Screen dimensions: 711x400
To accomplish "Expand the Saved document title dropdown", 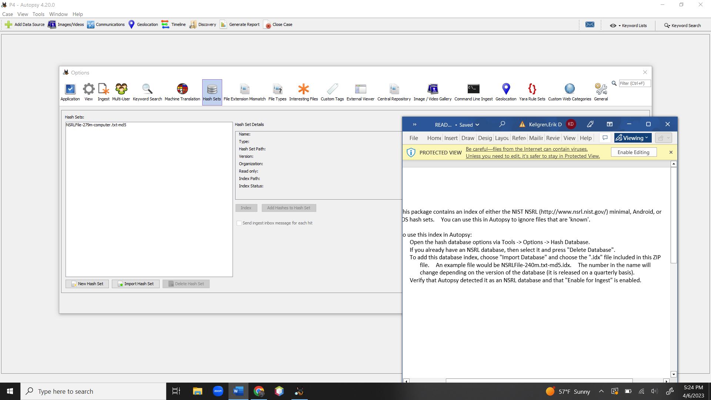I will (477, 125).
